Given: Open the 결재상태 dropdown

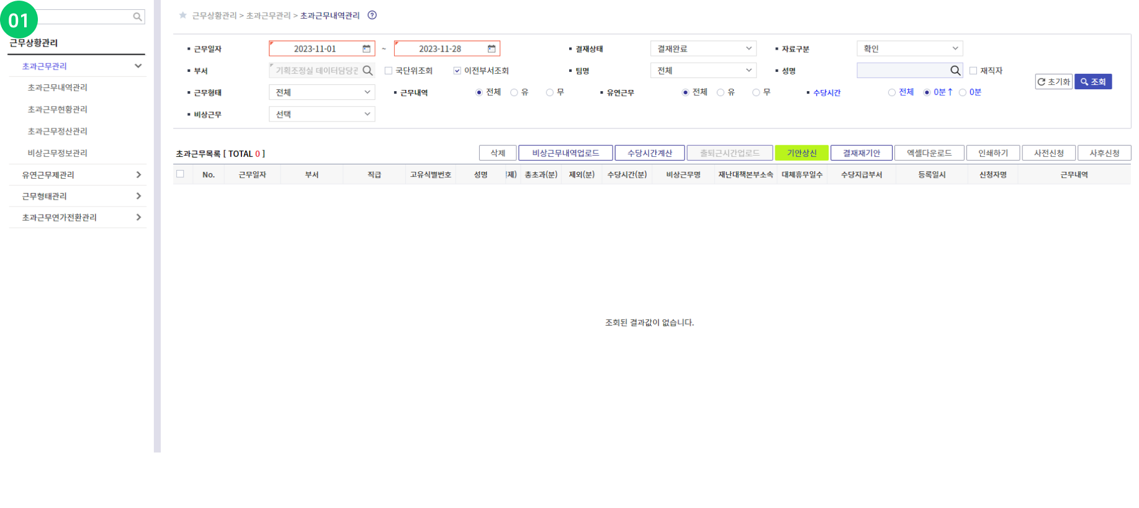Looking at the screenshot, I should point(703,49).
